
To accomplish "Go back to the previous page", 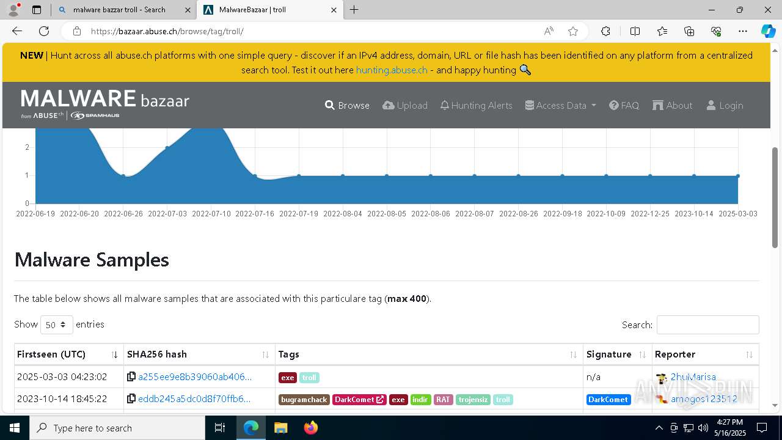I will (17, 31).
